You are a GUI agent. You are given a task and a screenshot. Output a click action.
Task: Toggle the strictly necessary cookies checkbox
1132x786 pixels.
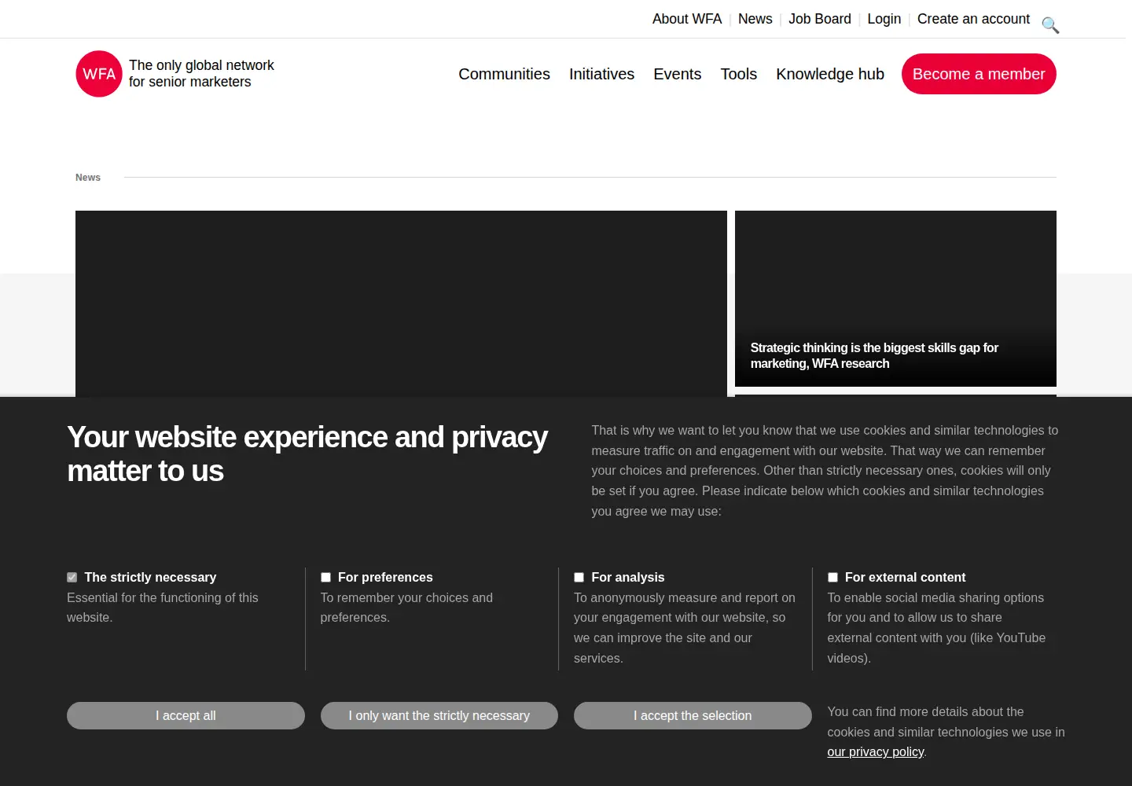(72, 577)
